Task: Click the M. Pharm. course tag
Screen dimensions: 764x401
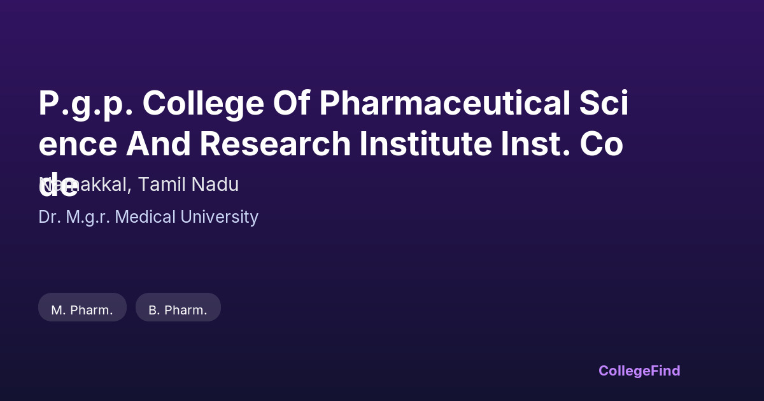Action: (x=82, y=310)
